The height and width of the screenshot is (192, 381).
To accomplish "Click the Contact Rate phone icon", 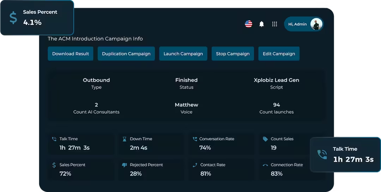I will [195, 165].
